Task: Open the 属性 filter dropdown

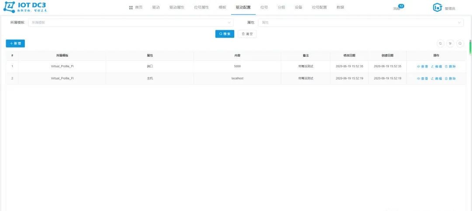Action: [x=361, y=23]
